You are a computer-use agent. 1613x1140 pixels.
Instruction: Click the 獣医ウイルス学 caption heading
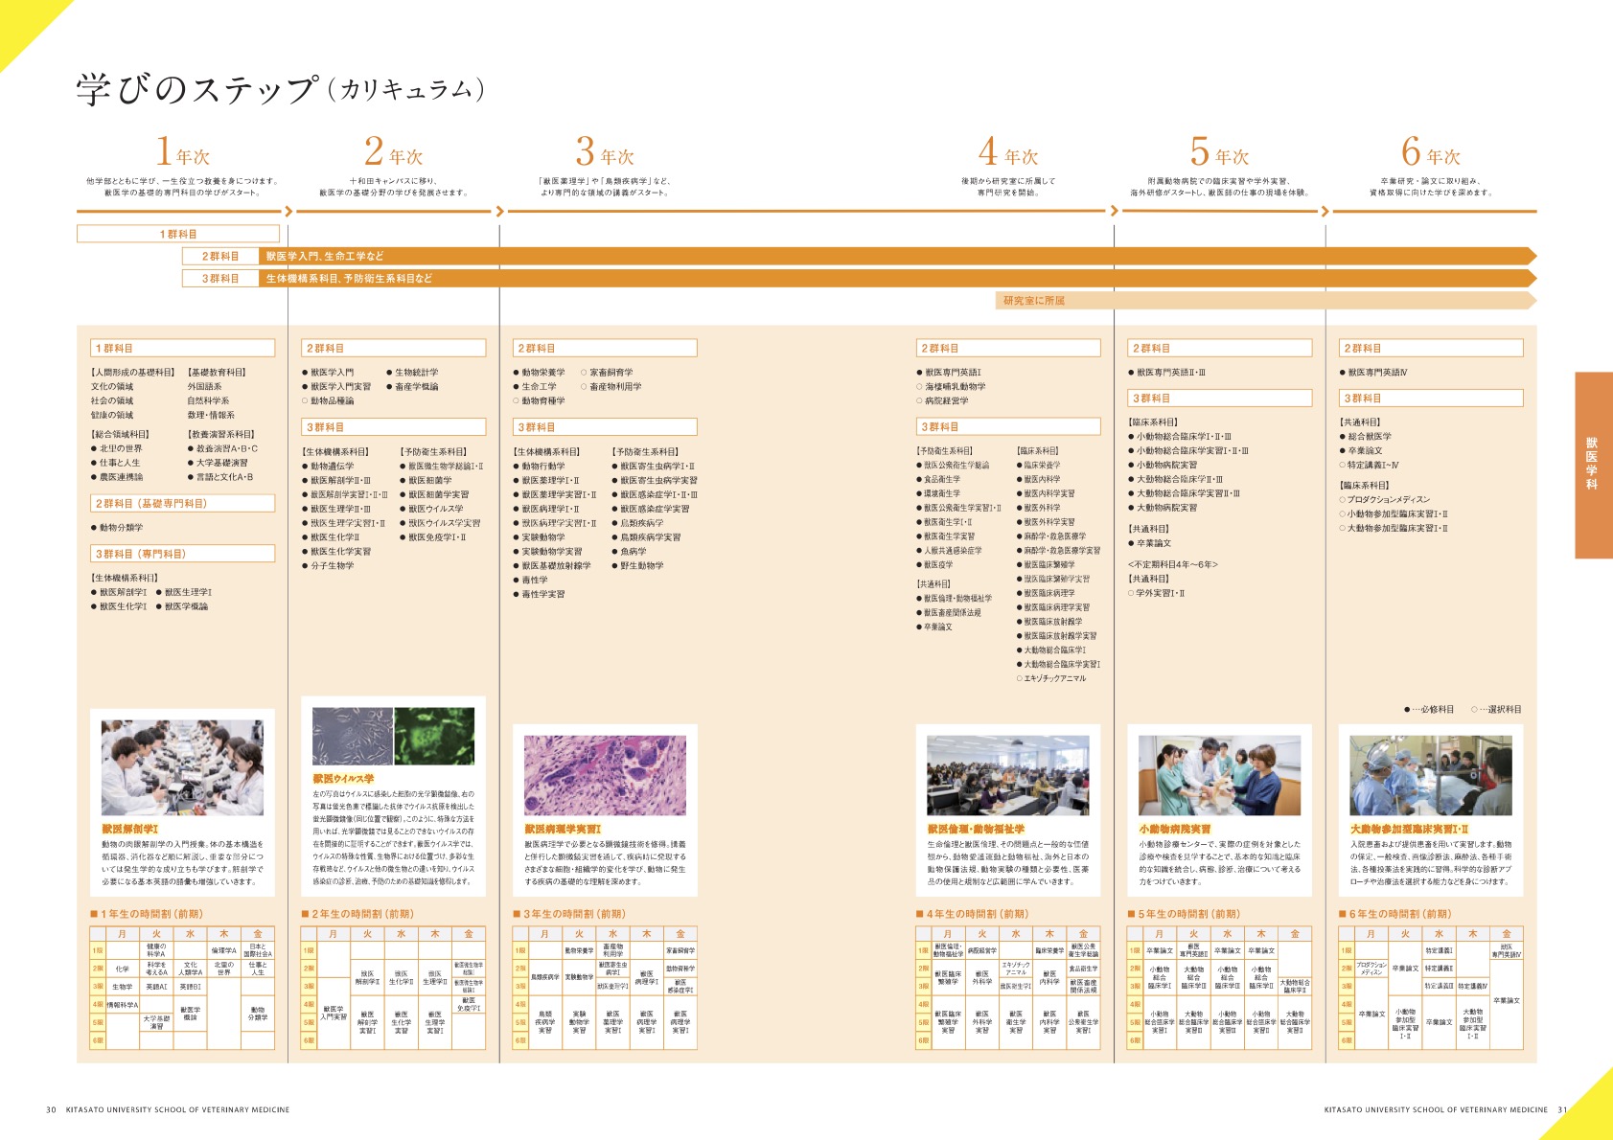[x=343, y=779]
